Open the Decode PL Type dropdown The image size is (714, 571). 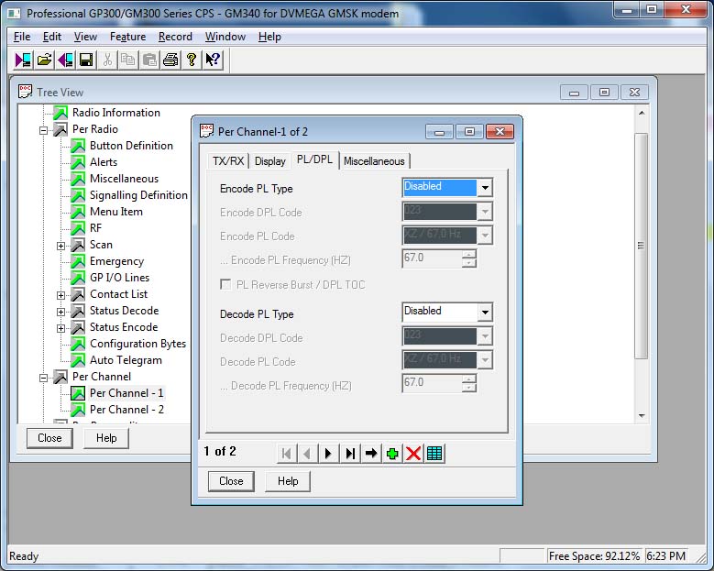pos(485,312)
